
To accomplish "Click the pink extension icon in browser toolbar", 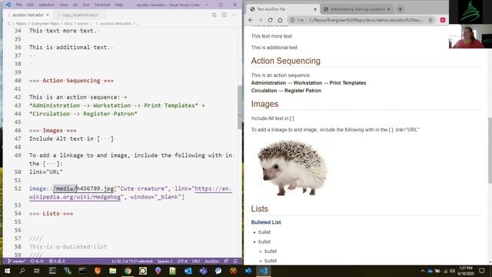I will click(x=443, y=20).
